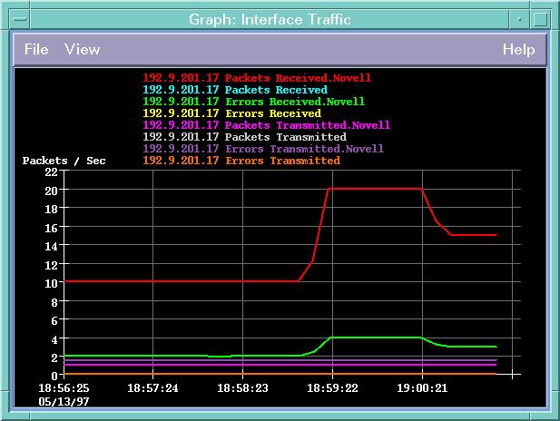Click the 18:59:22 time axis label

tap(332, 387)
